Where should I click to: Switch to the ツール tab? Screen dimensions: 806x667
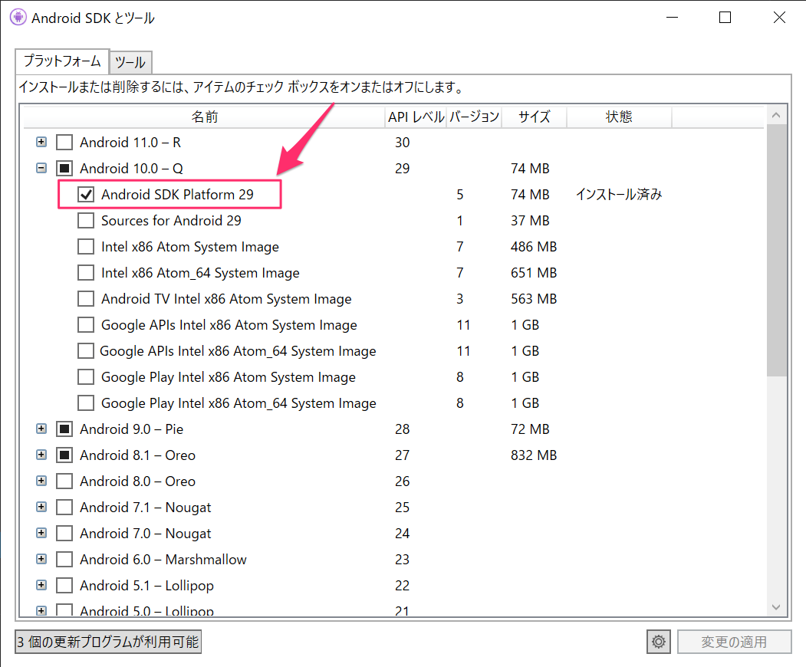(130, 63)
